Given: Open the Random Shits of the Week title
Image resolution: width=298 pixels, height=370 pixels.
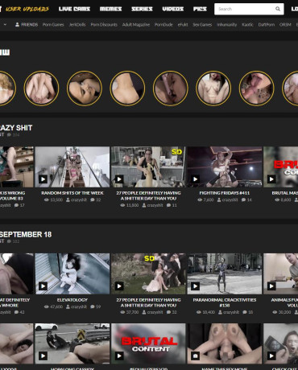Looking at the screenshot, I should point(72,193).
